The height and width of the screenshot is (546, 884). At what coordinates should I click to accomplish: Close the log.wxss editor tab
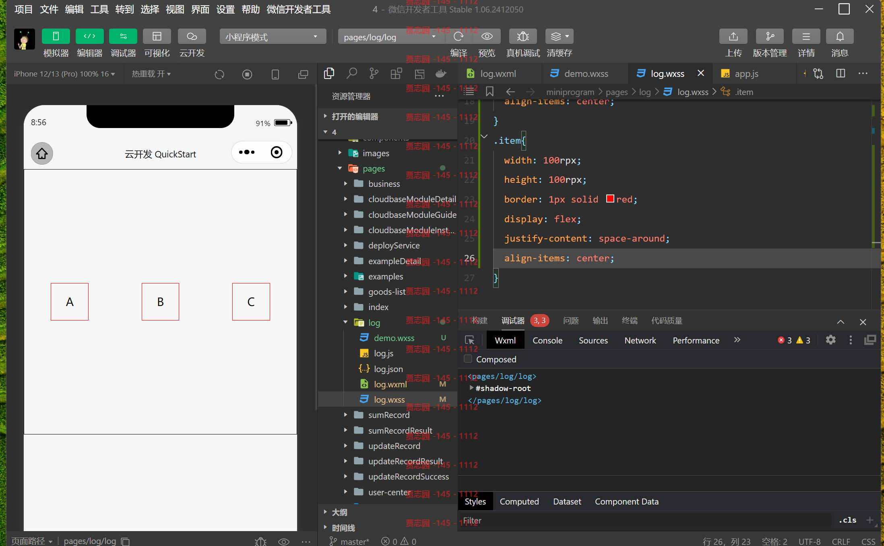pyautogui.click(x=701, y=73)
